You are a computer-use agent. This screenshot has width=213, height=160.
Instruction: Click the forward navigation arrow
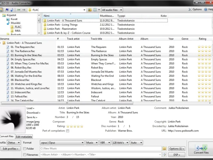coord(24,10)
